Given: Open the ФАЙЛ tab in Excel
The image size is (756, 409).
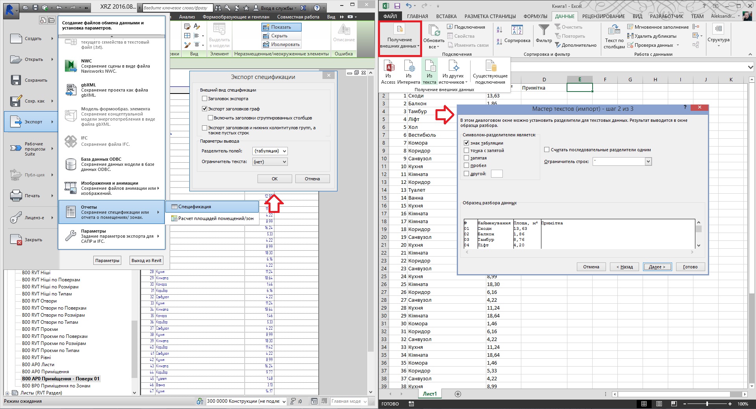Looking at the screenshot, I should point(390,17).
